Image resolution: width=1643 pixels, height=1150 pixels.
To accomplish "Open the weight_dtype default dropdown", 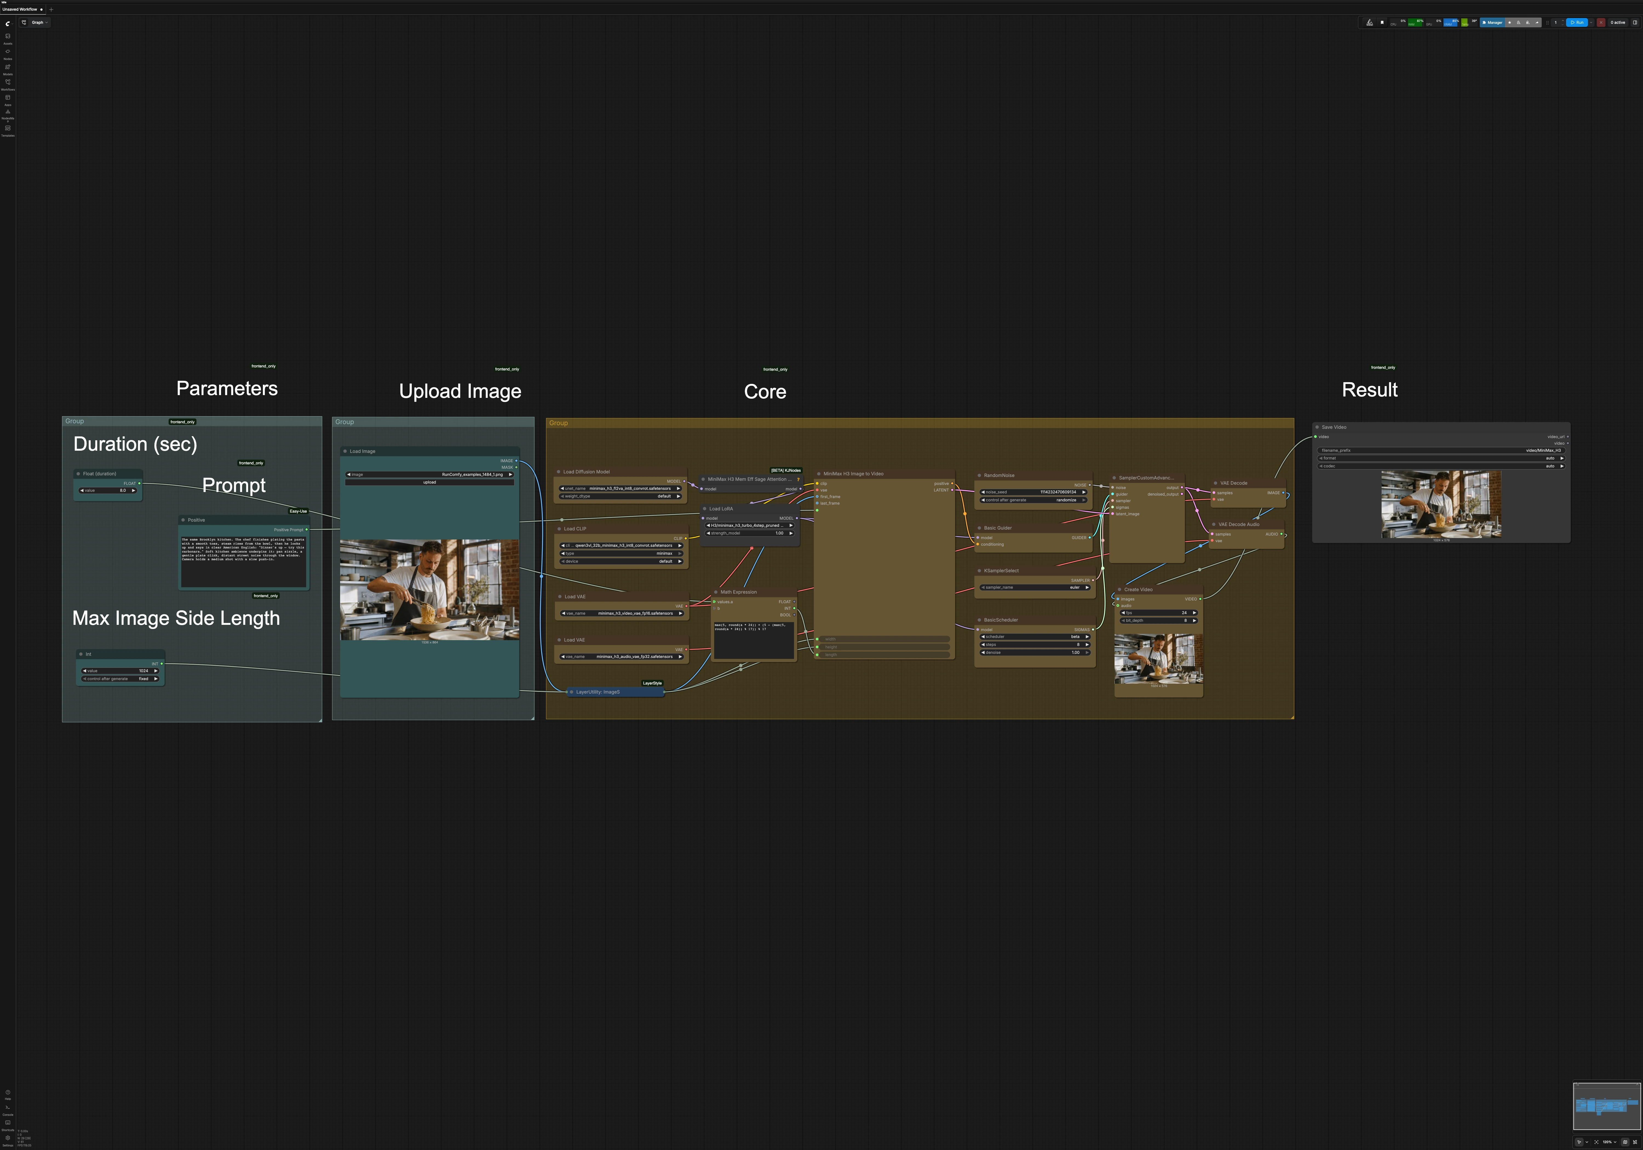I will pos(621,497).
